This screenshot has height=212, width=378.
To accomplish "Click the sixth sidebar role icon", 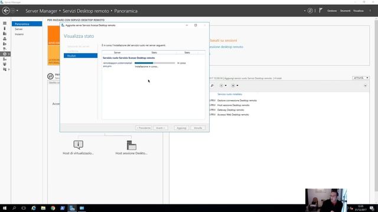I will click(x=5, y=49).
